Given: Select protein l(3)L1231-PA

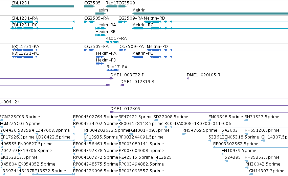Looking at the screenshot, I should pyautogui.click(x=26, y=47).
